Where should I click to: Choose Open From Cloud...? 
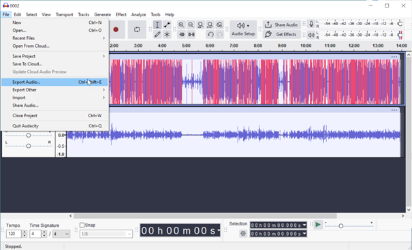[x=54, y=46]
